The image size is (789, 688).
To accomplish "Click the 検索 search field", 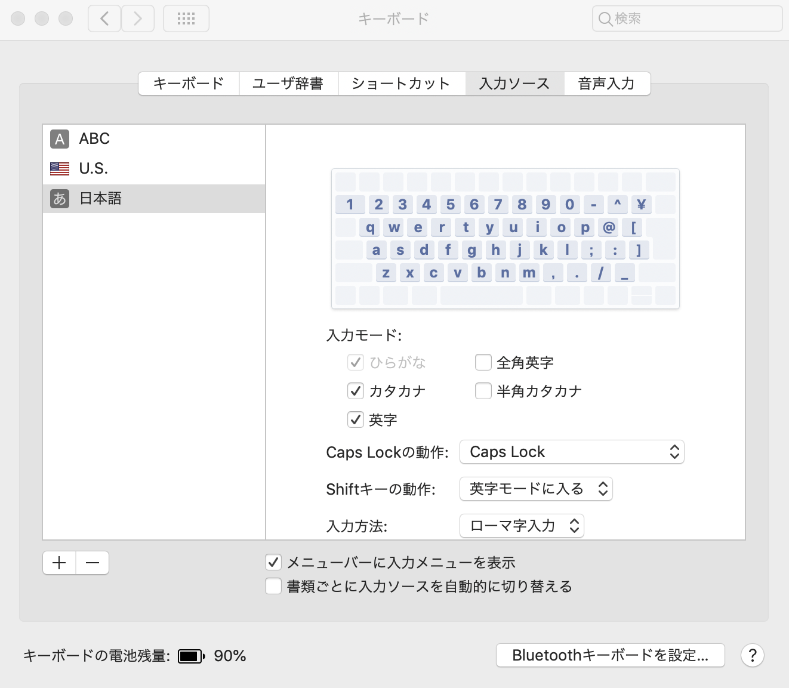I will pyautogui.click(x=686, y=18).
